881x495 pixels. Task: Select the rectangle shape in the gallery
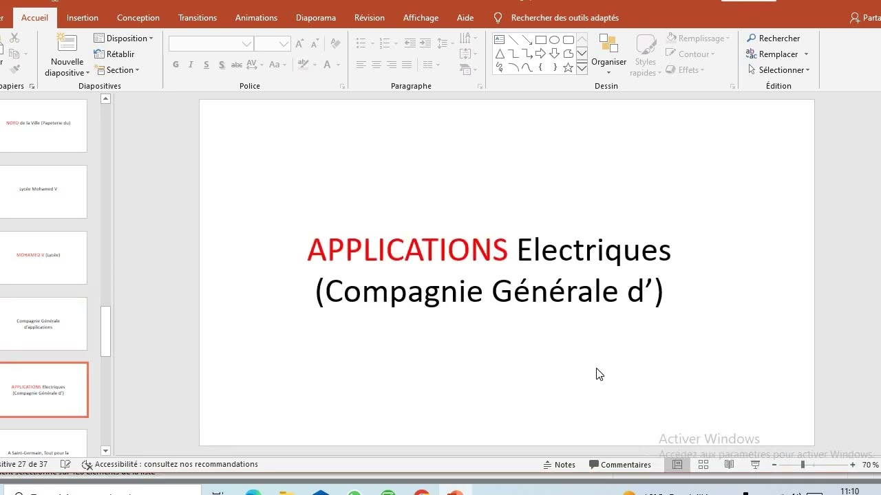pos(541,40)
